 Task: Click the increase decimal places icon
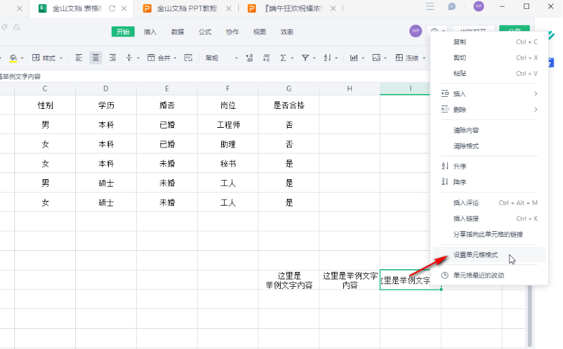249,57
